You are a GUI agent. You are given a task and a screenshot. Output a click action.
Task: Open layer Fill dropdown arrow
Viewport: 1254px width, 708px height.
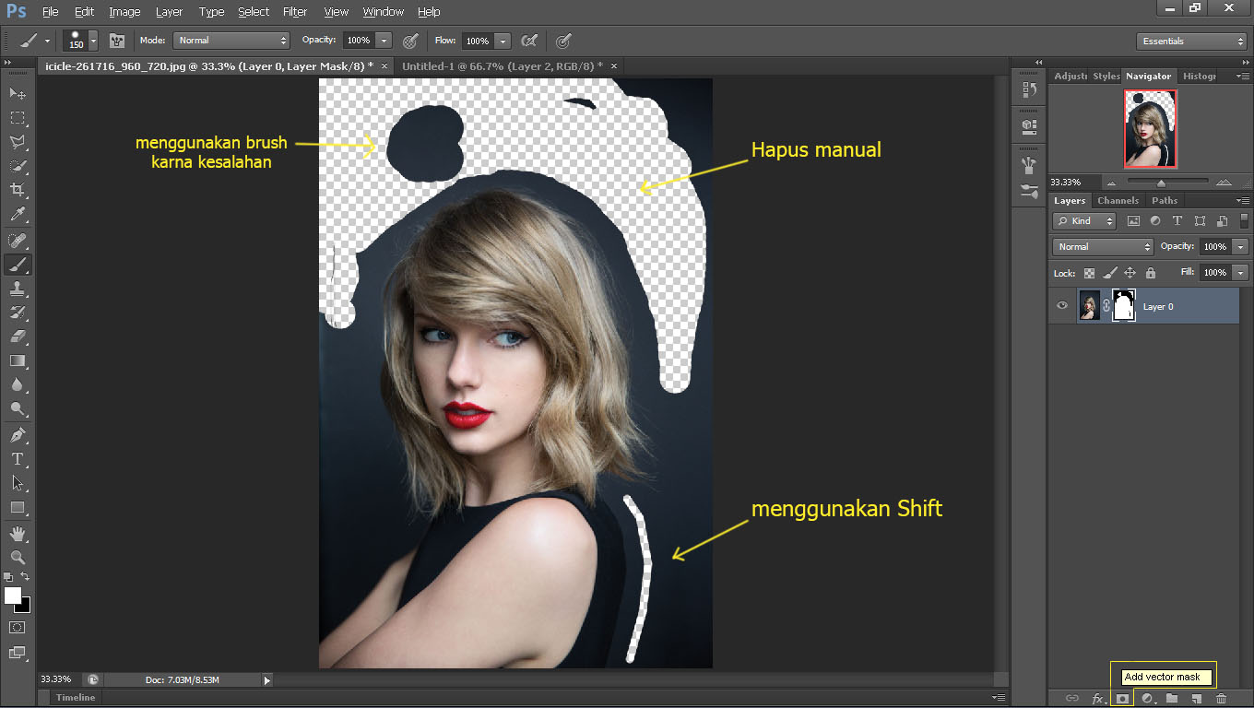pyautogui.click(x=1241, y=273)
